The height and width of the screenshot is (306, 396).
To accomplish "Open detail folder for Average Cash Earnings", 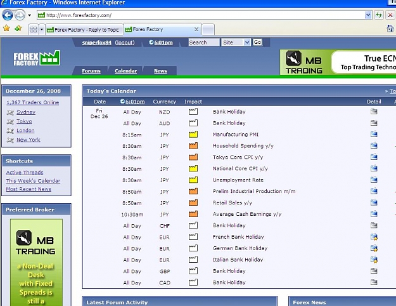I will 374,214.
